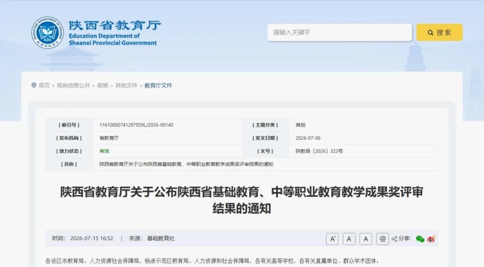484x267 pixels.
Task: Click the Shaanxi Education Department round logo
Action: coord(47,32)
